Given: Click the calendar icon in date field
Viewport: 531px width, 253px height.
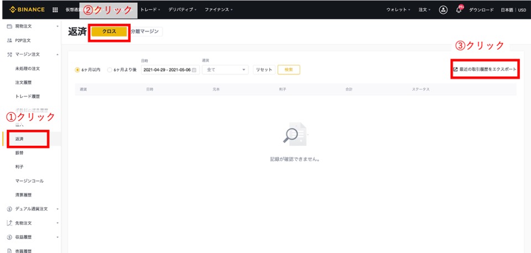Looking at the screenshot, I should click(x=194, y=70).
